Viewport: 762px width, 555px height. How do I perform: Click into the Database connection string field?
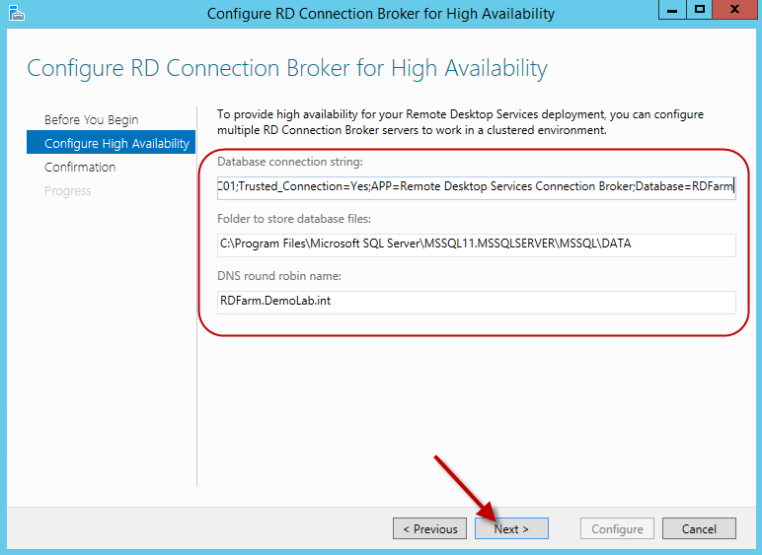477,186
